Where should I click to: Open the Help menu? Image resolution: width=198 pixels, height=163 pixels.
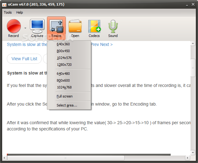[20, 12]
